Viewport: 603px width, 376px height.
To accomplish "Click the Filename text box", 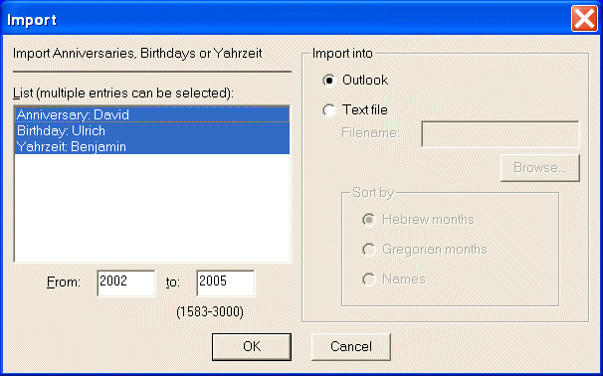I will point(501,134).
